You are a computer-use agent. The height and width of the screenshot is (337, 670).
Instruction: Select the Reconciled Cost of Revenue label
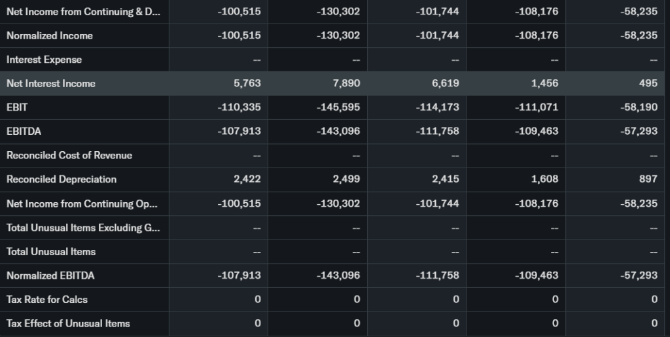tap(69, 155)
